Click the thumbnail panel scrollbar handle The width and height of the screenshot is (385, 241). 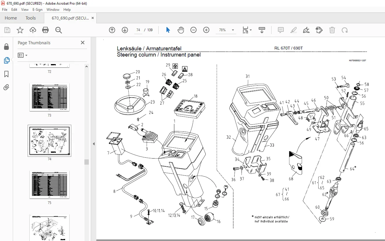86,162
